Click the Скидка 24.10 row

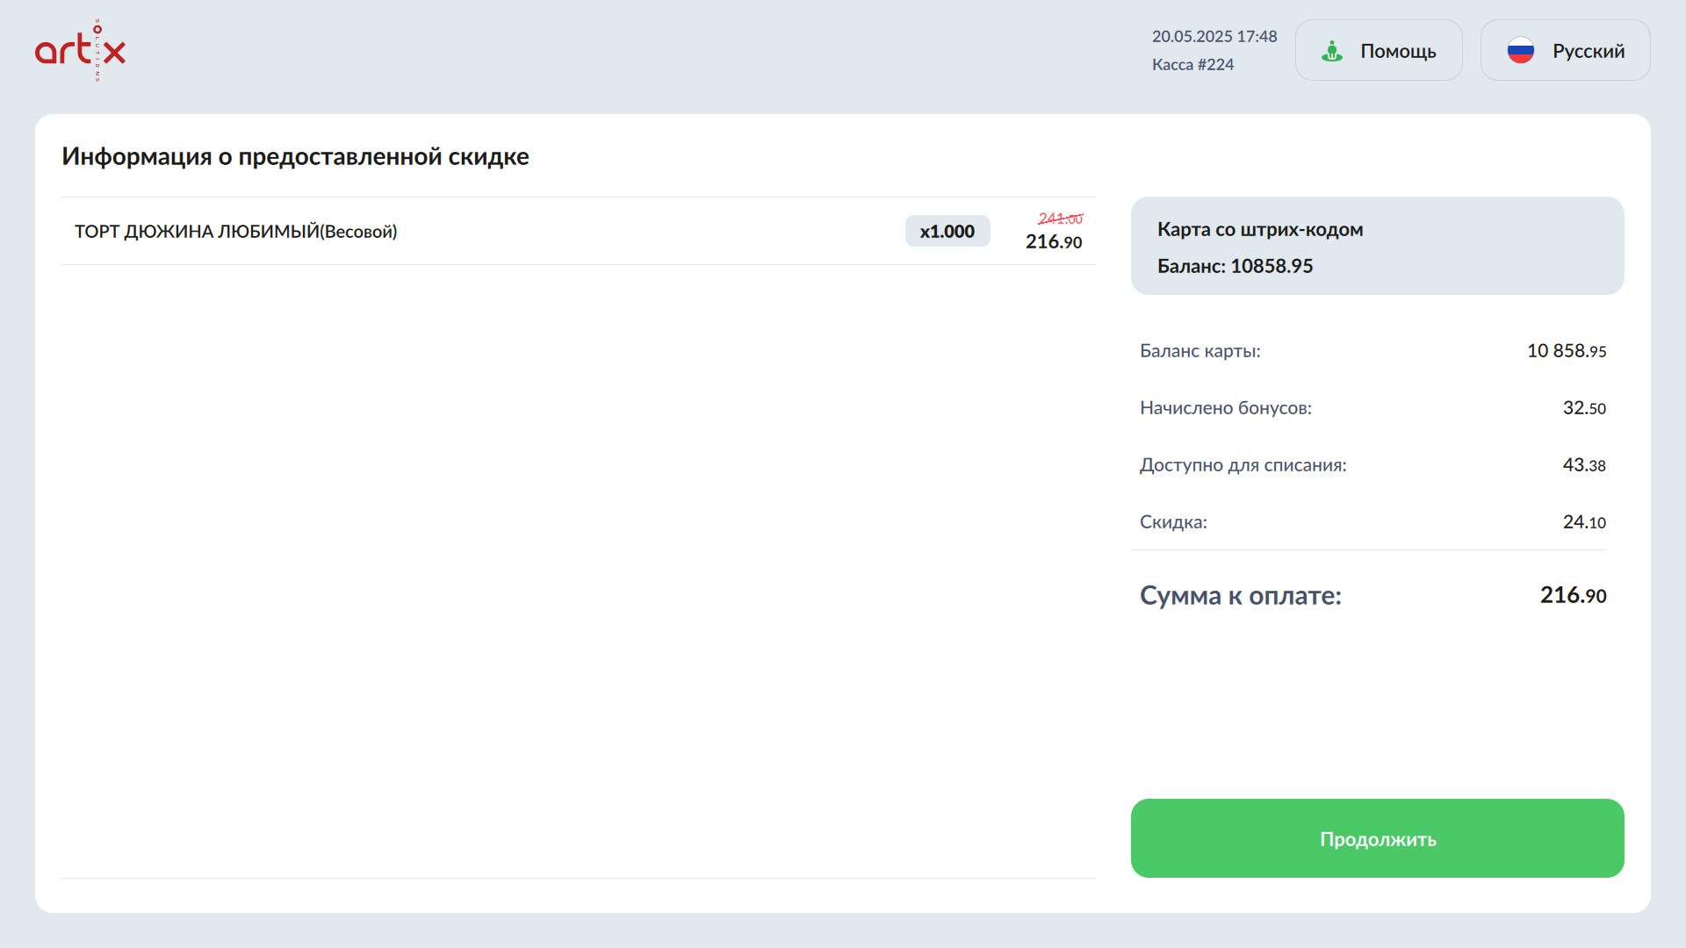1372,522
